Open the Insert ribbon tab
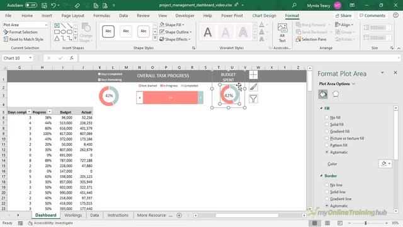The image size is (403, 227). [47, 16]
